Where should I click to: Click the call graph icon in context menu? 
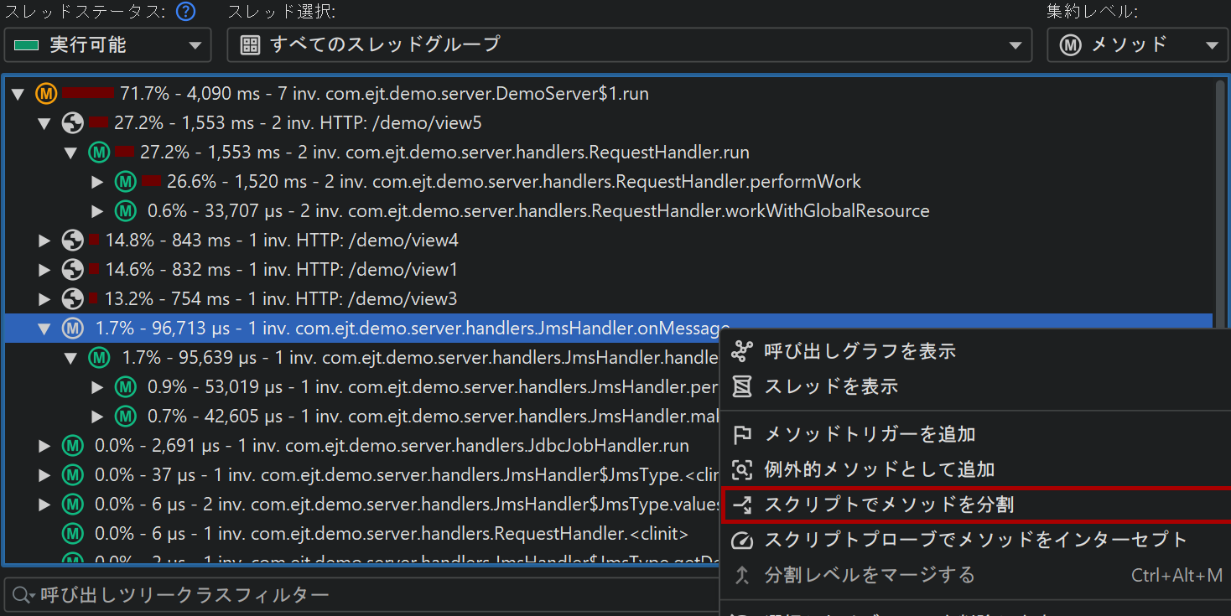tap(742, 351)
